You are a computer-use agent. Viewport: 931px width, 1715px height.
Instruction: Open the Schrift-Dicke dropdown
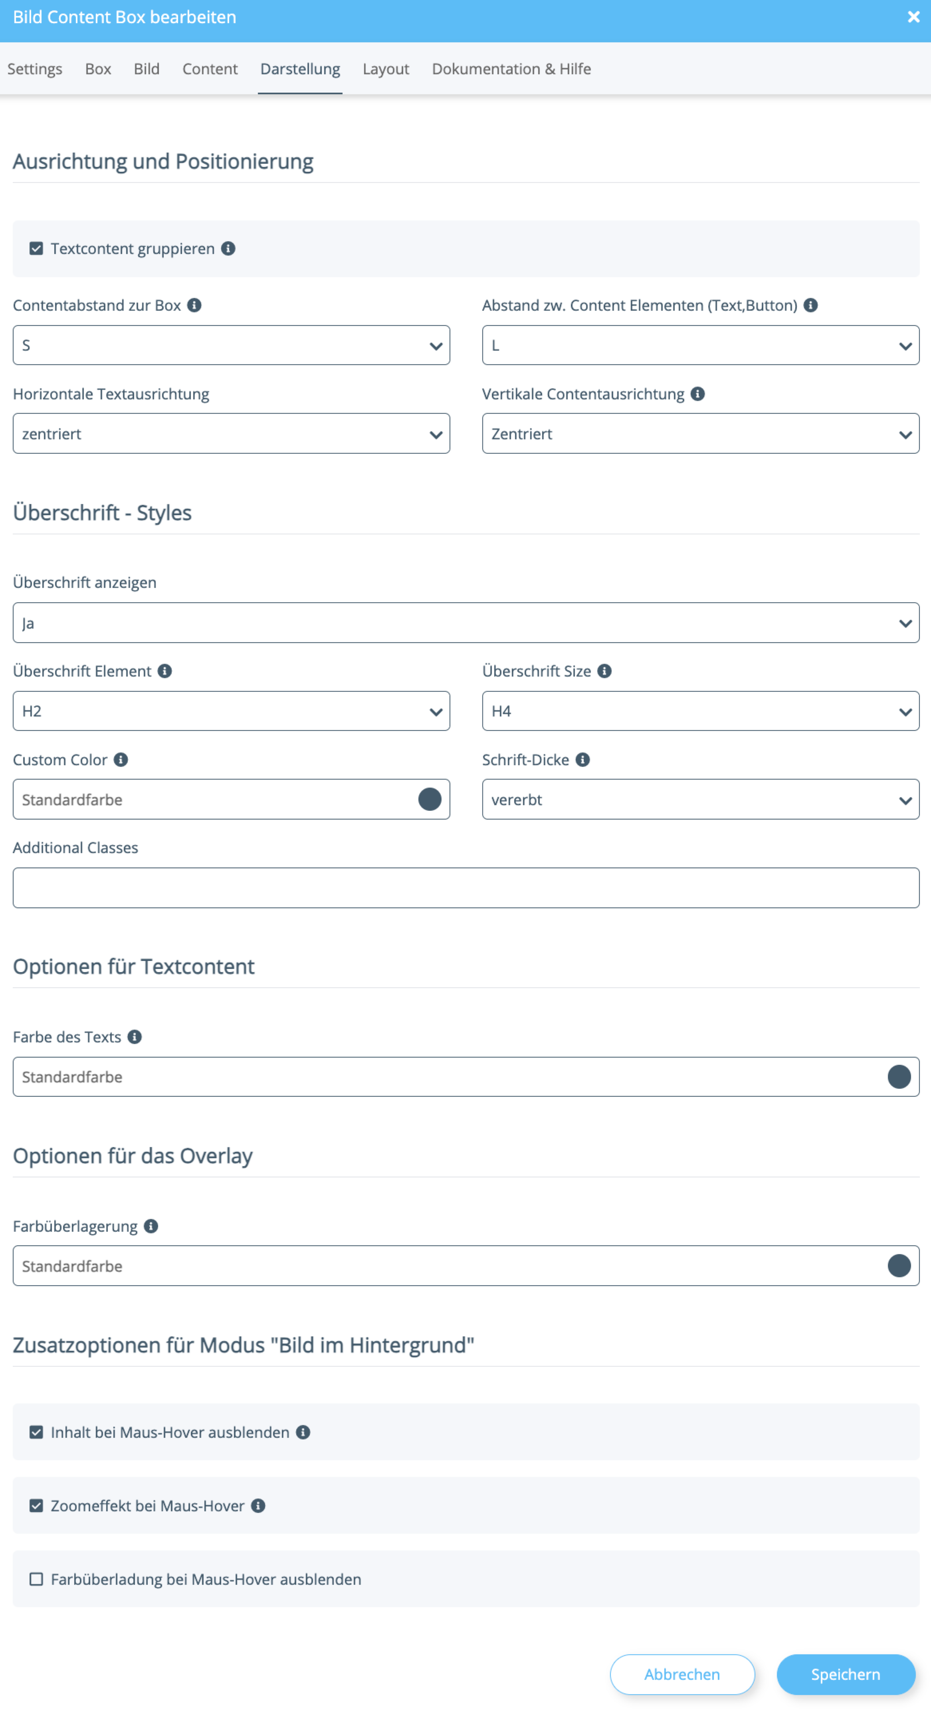click(x=700, y=799)
